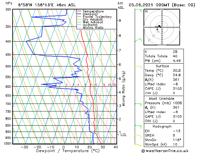Select the 'Isotherm' legend label

click(x=90, y=25)
